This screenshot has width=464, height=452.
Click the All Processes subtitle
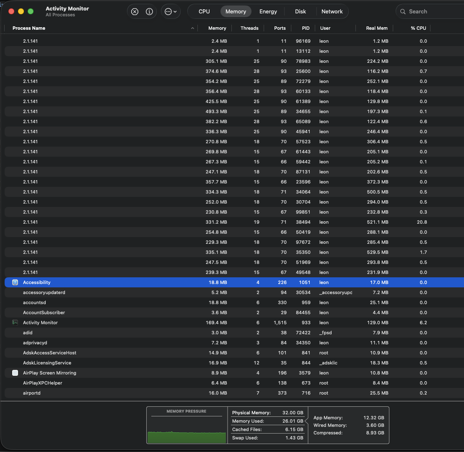pyautogui.click(x=60, y=15)
